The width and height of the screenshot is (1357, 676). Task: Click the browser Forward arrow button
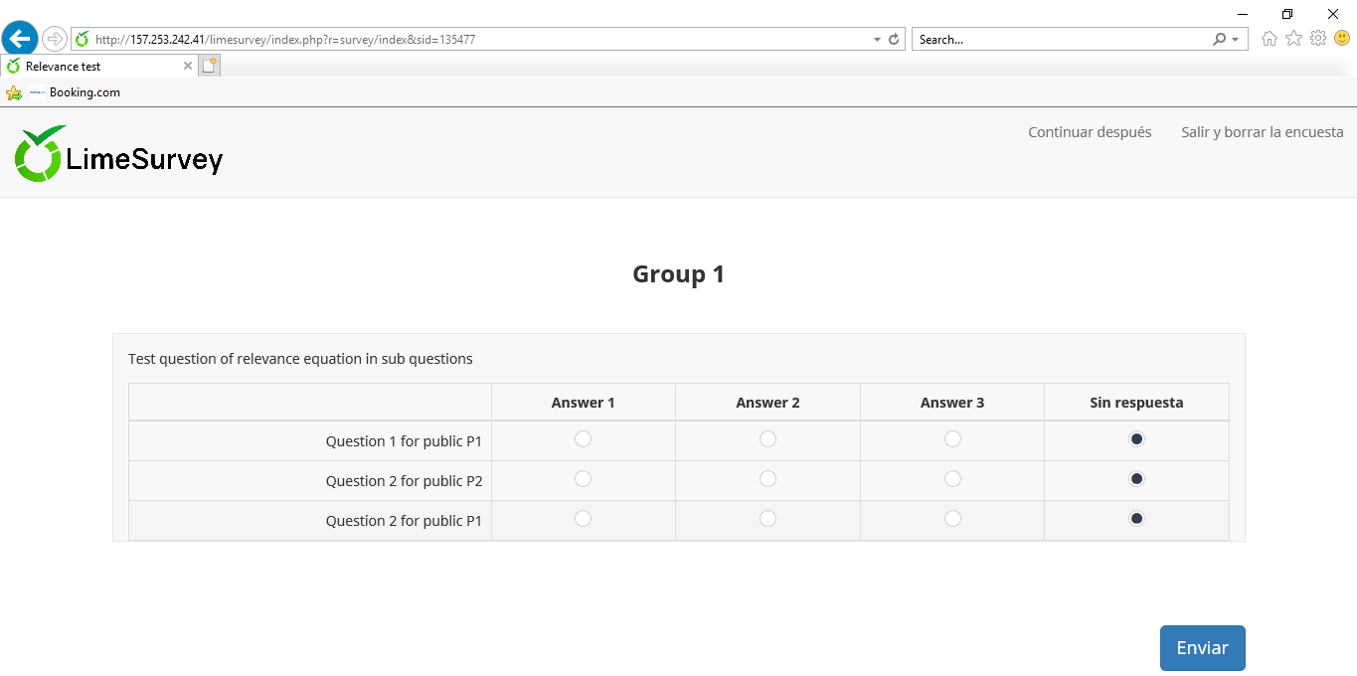click(55, 39)
